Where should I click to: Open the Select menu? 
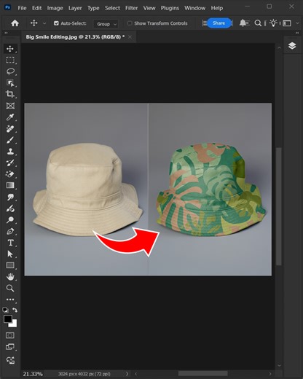[x=112, y=8]
